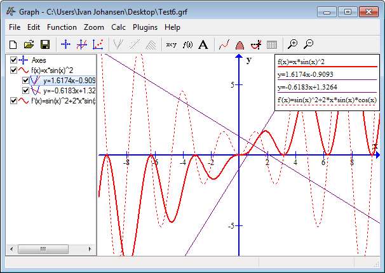The image size is (385, 273).
Task: Open the Zoom menu
Action: [94, 27]
